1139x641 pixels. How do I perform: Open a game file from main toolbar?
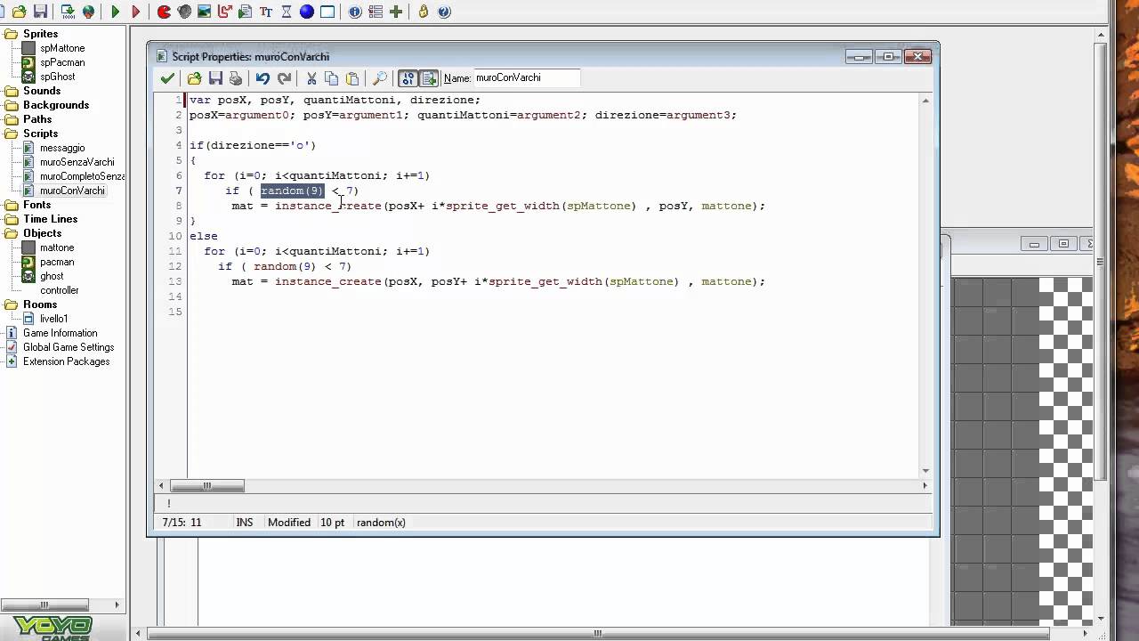point(19,12)
